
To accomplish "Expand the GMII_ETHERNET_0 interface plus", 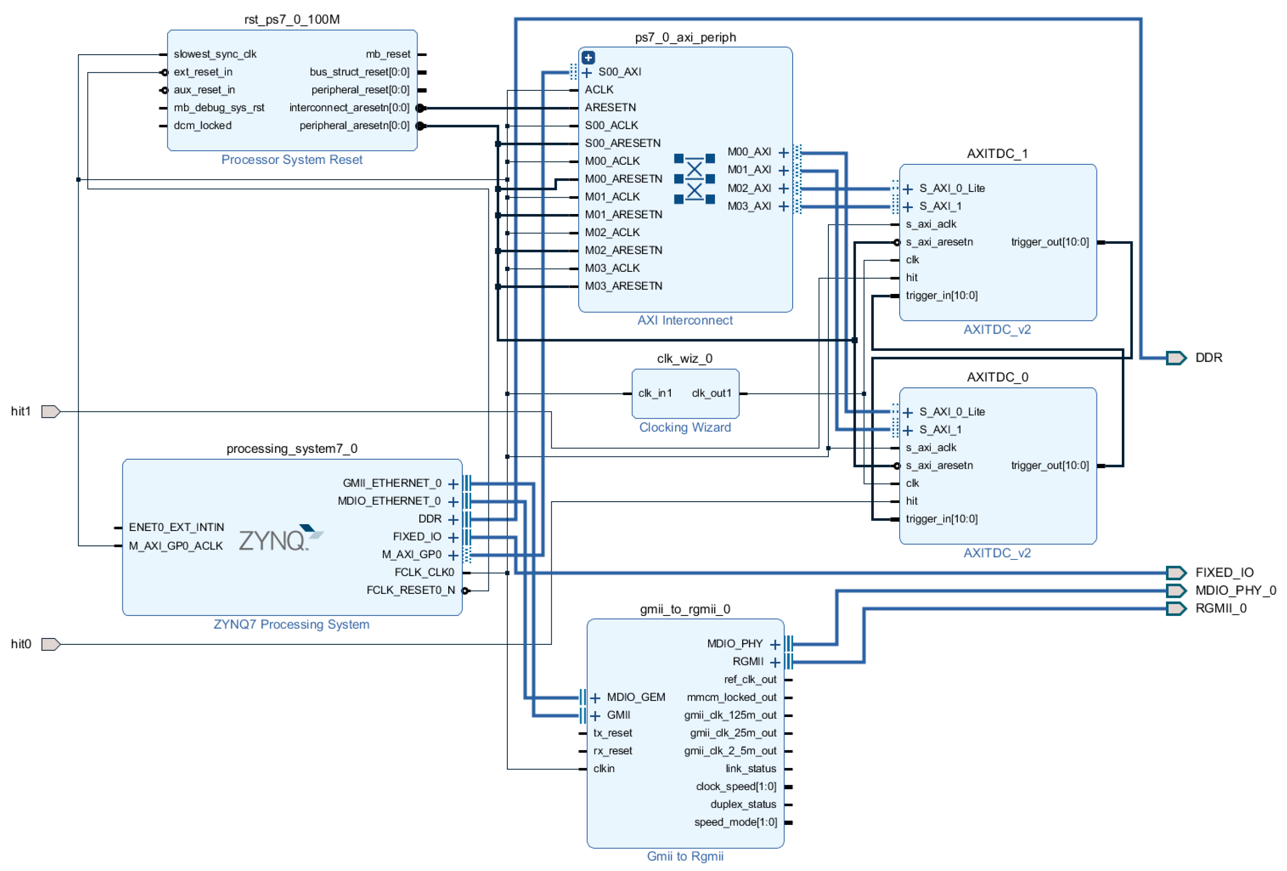I will pyautogui.click(x=453, y=484).
